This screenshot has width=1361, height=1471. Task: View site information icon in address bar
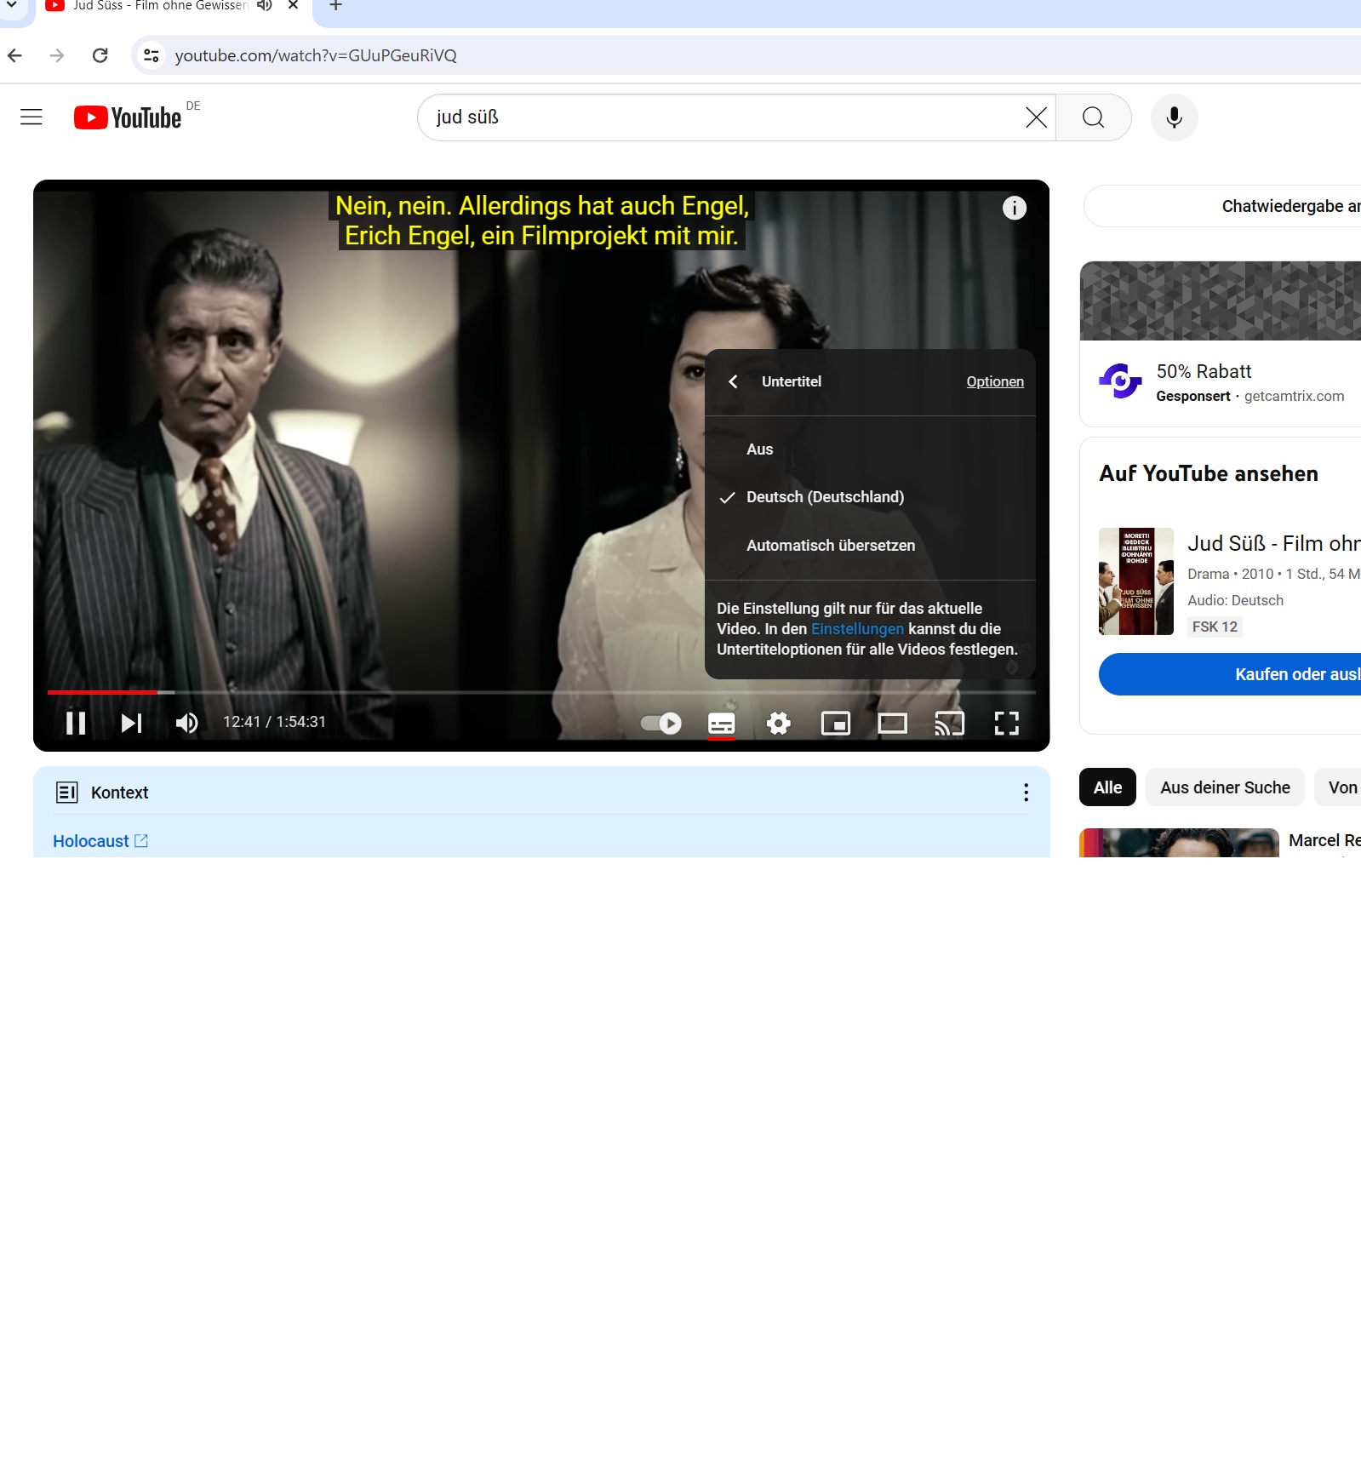tap(151, 55)
